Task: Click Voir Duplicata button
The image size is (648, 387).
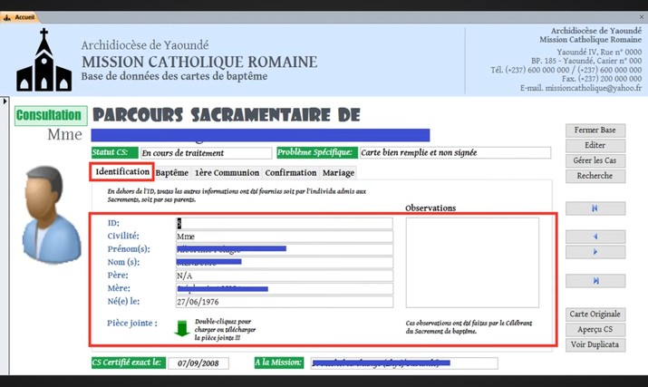Action: [595, 344]
